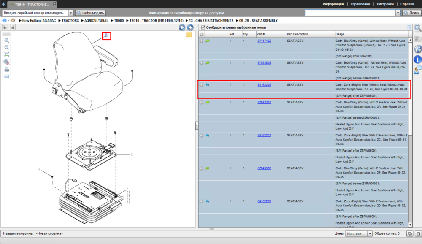Toggle add-to-cart circle for part 87643373
The image size is (422, 244).
(201, 102)
